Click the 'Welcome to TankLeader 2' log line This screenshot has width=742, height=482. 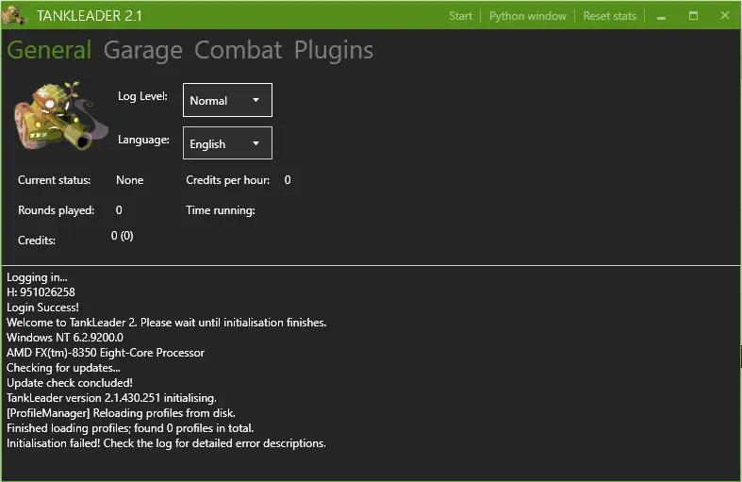[x=167, y=323]
